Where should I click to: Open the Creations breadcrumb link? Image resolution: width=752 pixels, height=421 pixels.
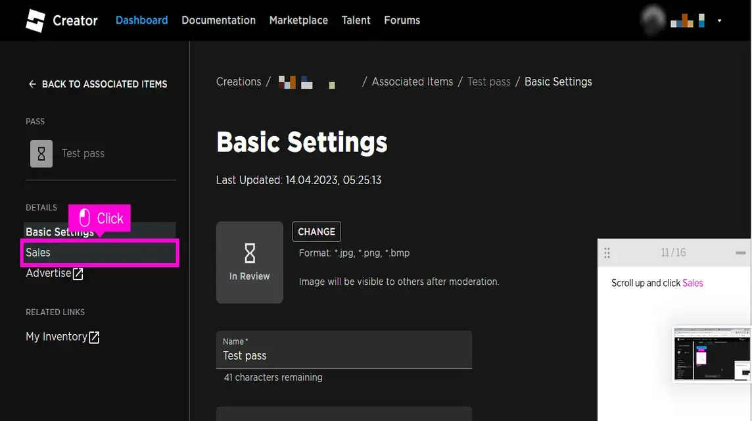pos(239,82)
